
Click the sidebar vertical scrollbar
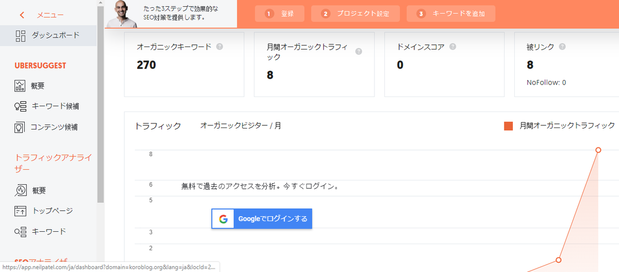[x=101, y=103]
